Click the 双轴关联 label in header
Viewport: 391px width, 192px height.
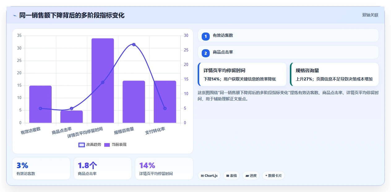(370, 15)
